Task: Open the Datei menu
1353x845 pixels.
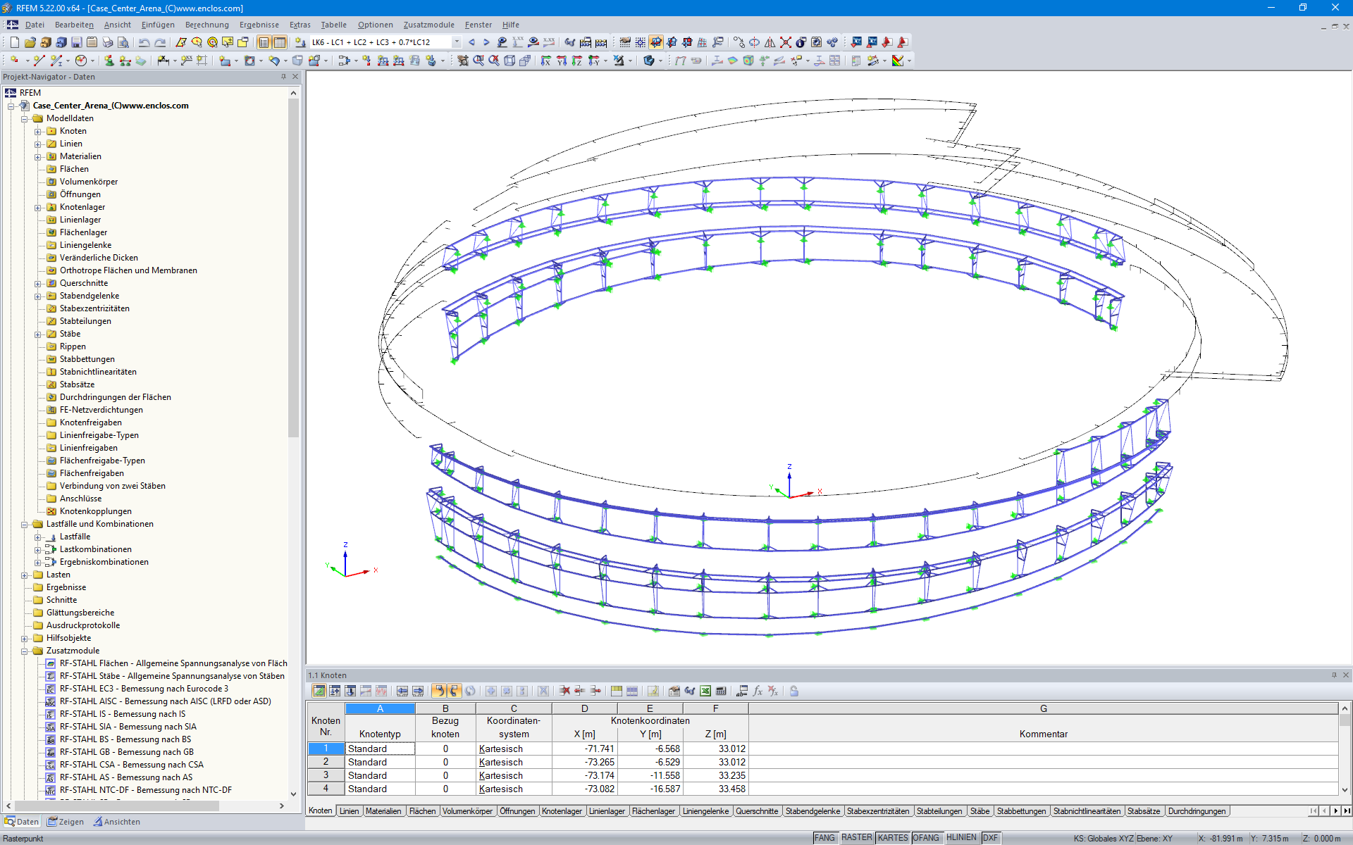Action: [35, 25]
